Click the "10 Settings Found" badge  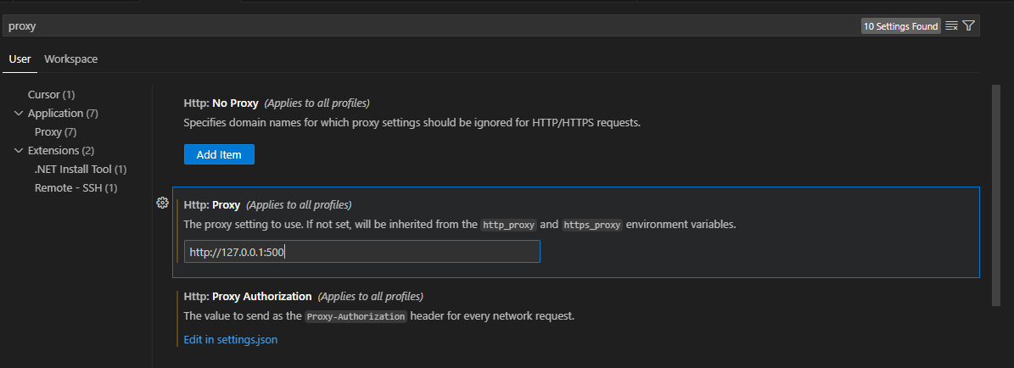coord(900,26)
